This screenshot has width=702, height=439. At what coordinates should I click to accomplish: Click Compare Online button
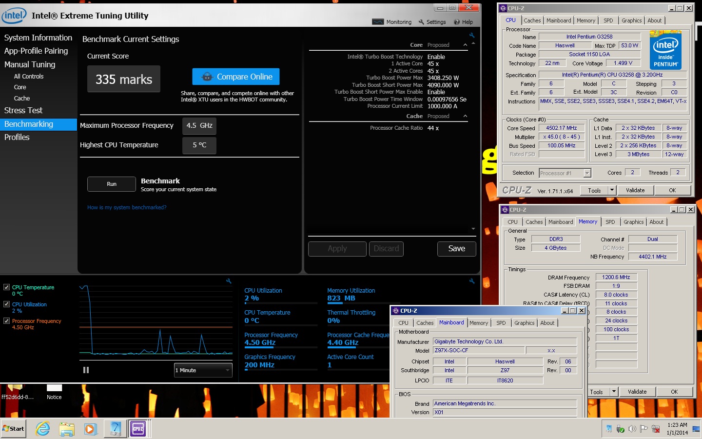pos(236,77)
